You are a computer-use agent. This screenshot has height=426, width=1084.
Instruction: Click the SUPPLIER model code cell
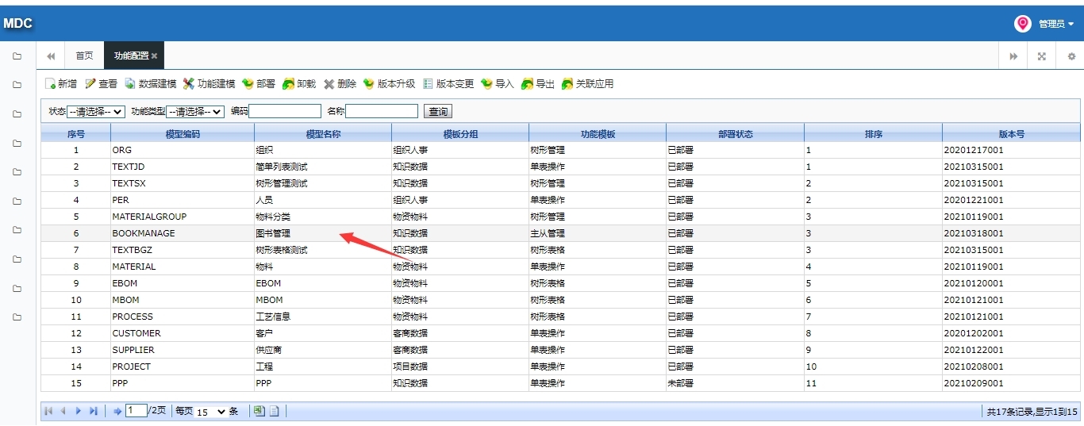point(183,350)
